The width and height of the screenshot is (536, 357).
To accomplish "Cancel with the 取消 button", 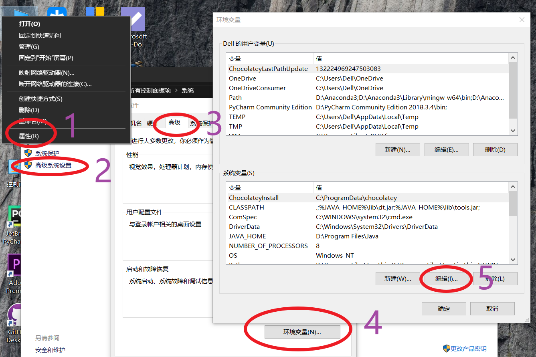I will 492,309.
